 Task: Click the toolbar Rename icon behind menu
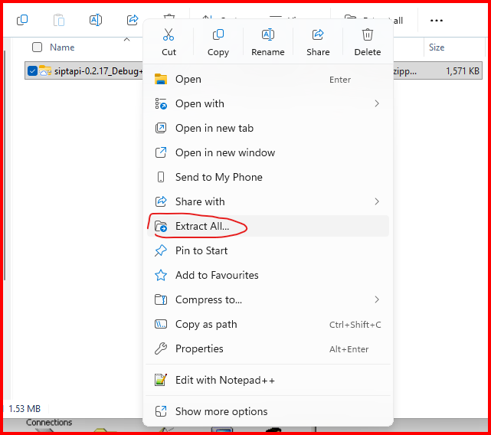(96, 21)
